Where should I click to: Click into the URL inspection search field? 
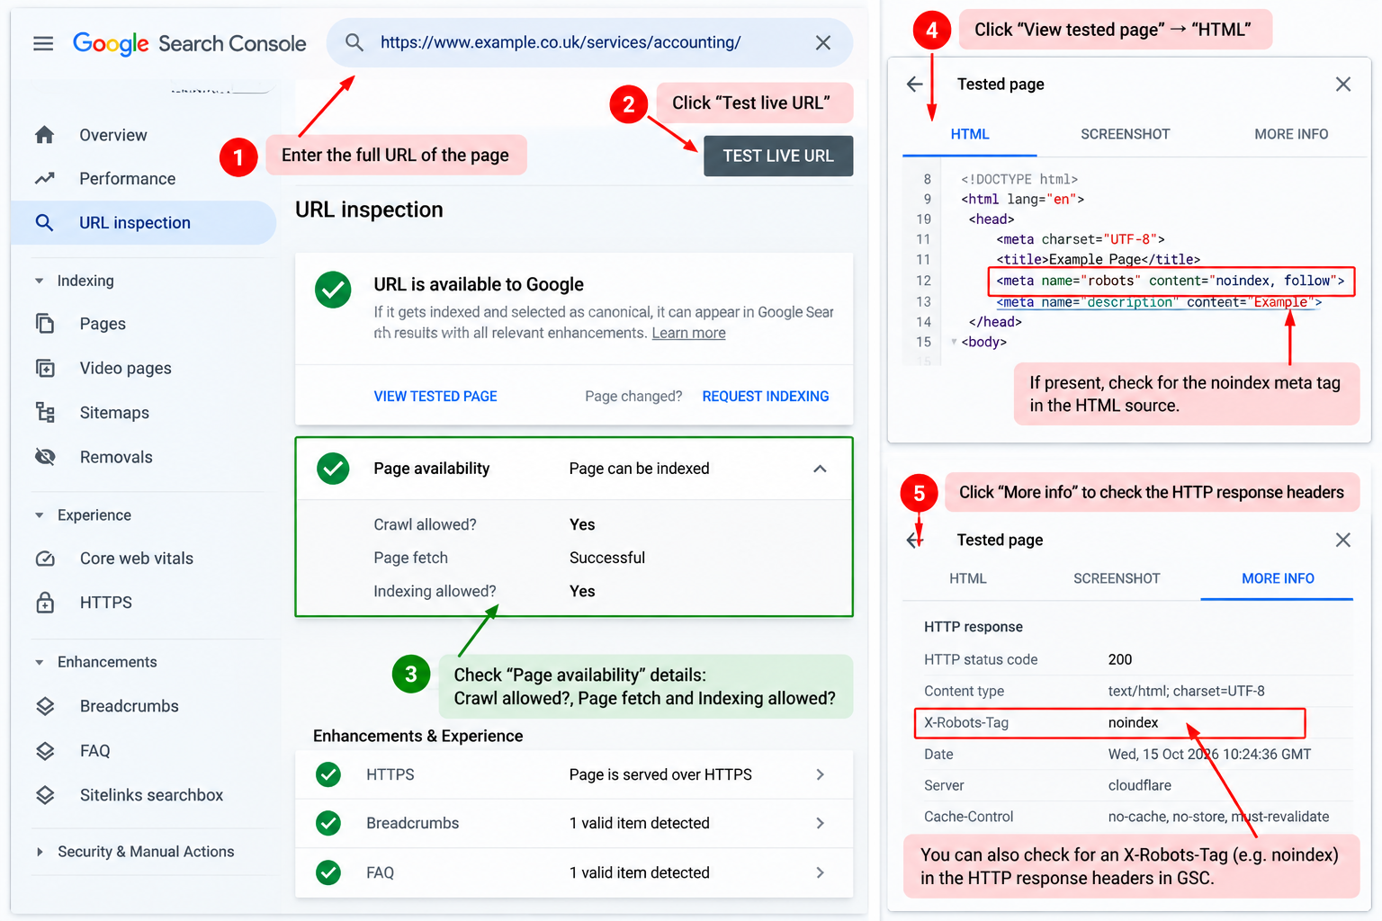coord(590,42)
